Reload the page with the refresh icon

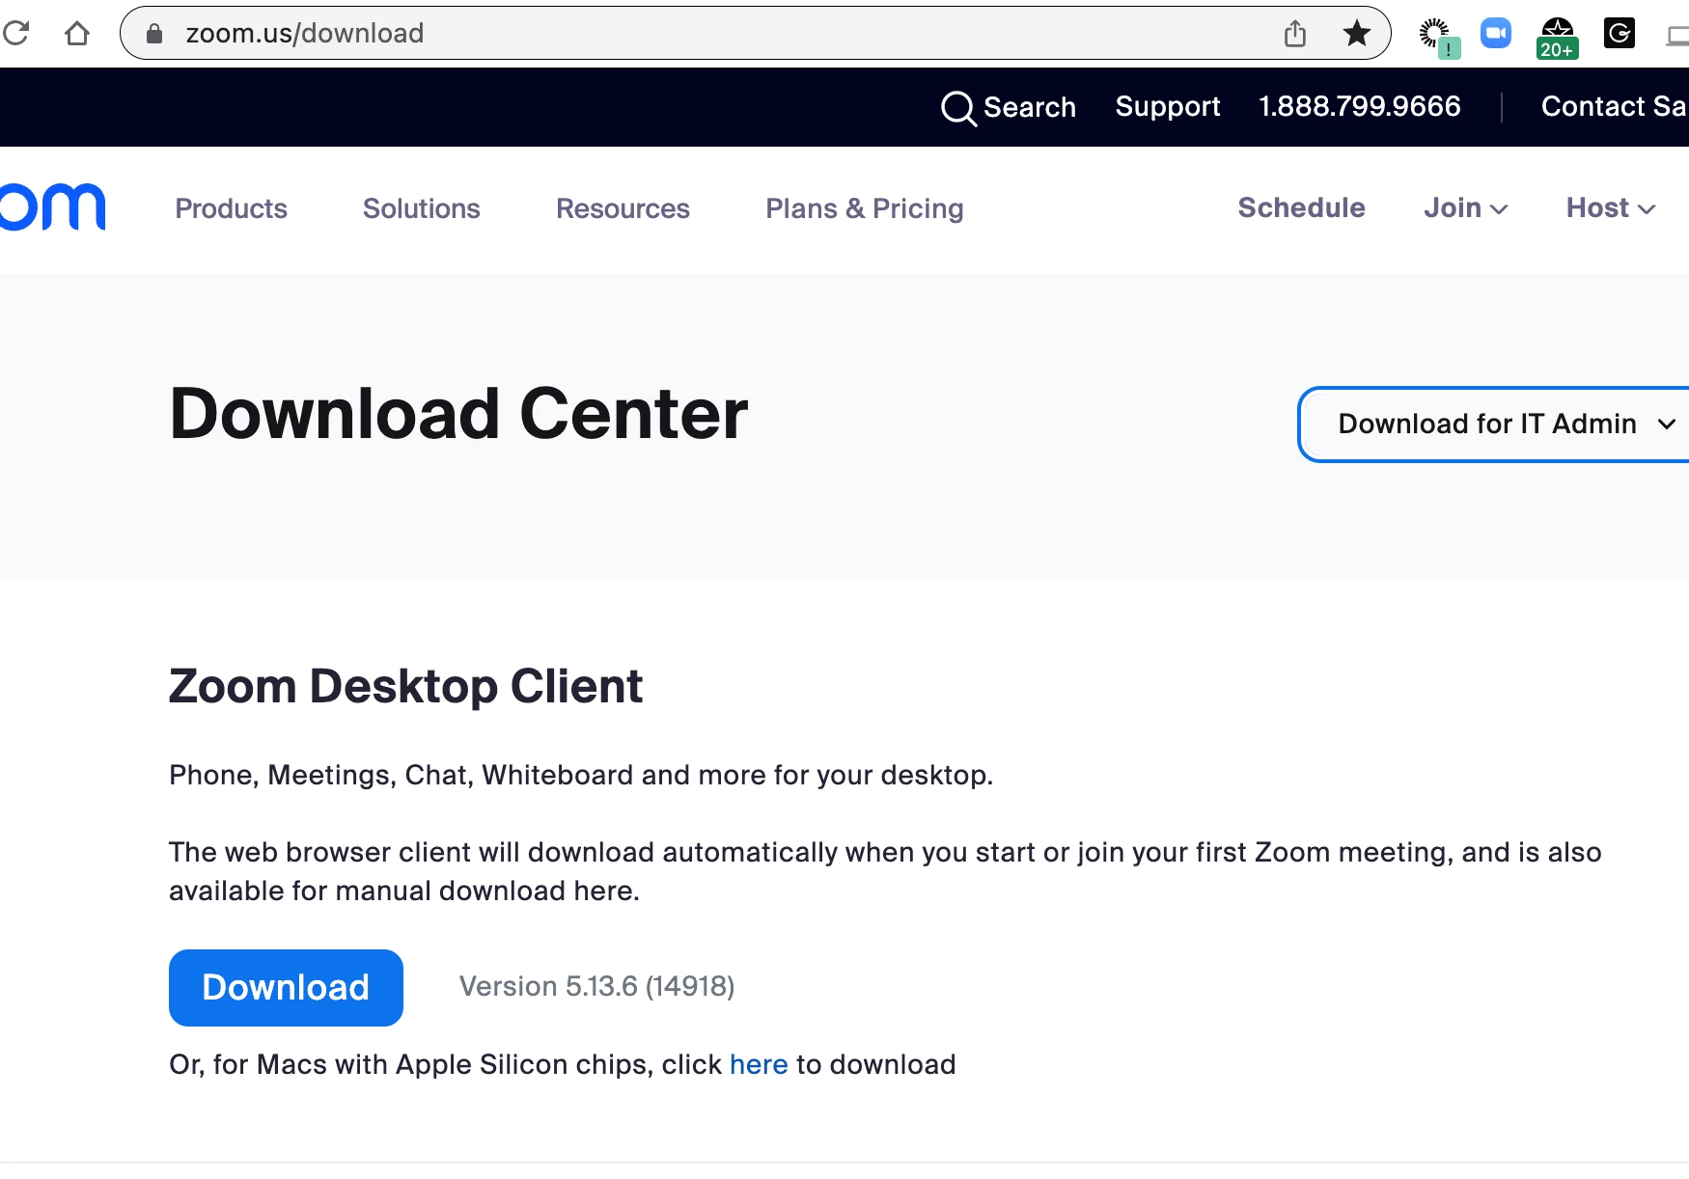(x=15, y=33)
